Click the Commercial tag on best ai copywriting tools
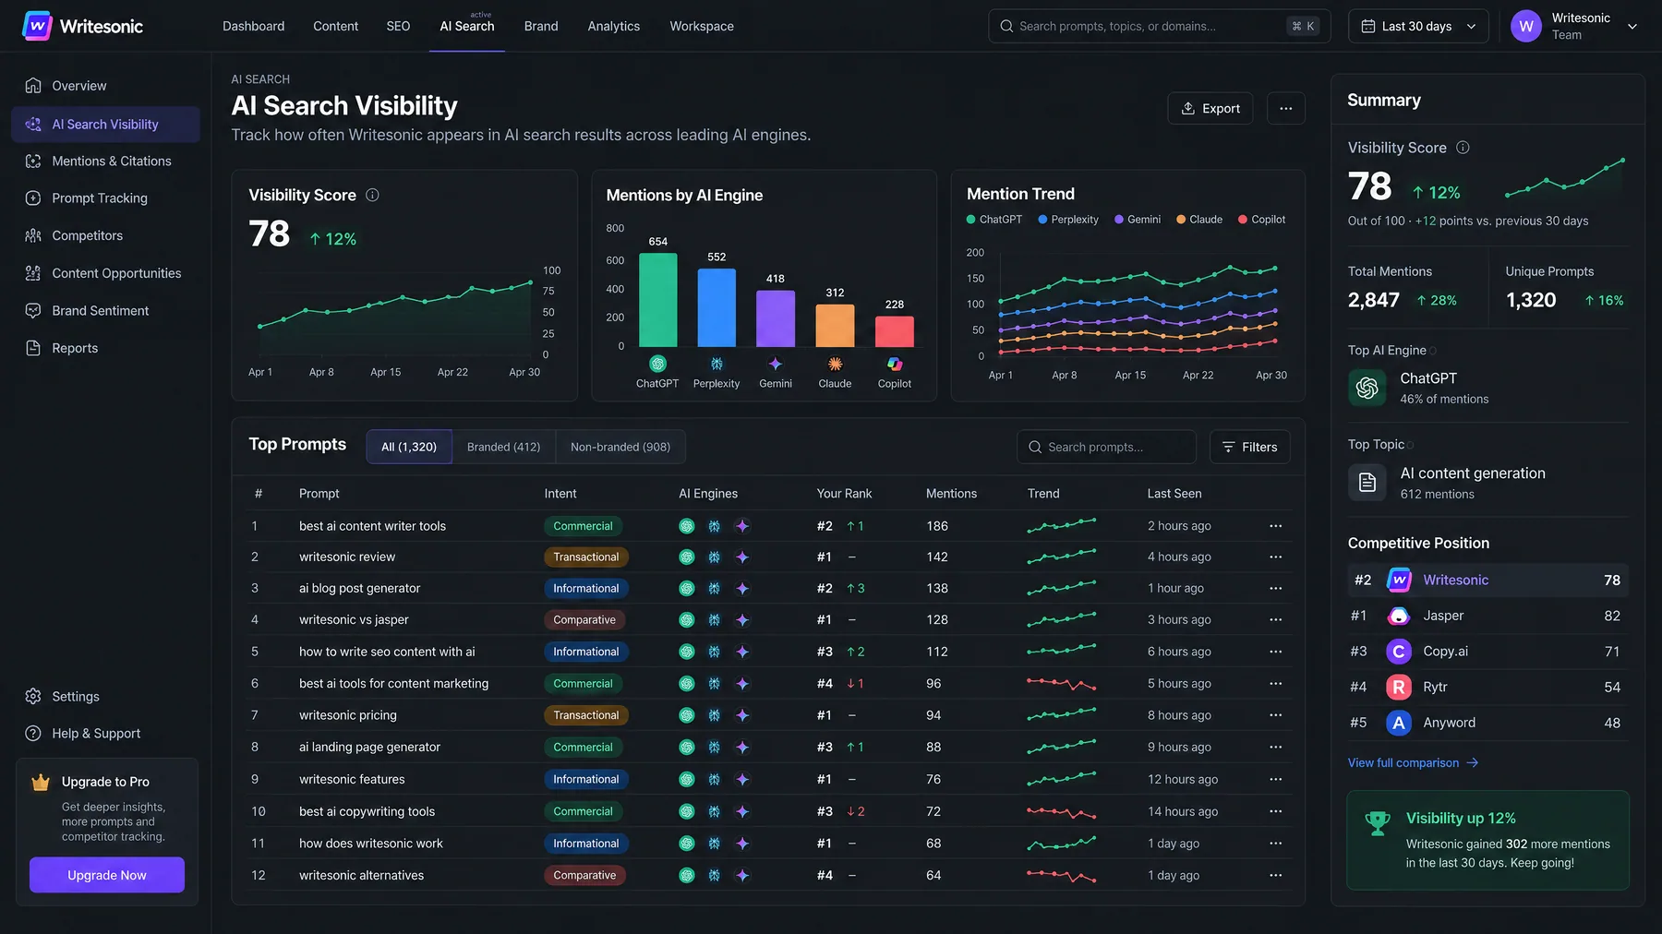 pos(583,811)
